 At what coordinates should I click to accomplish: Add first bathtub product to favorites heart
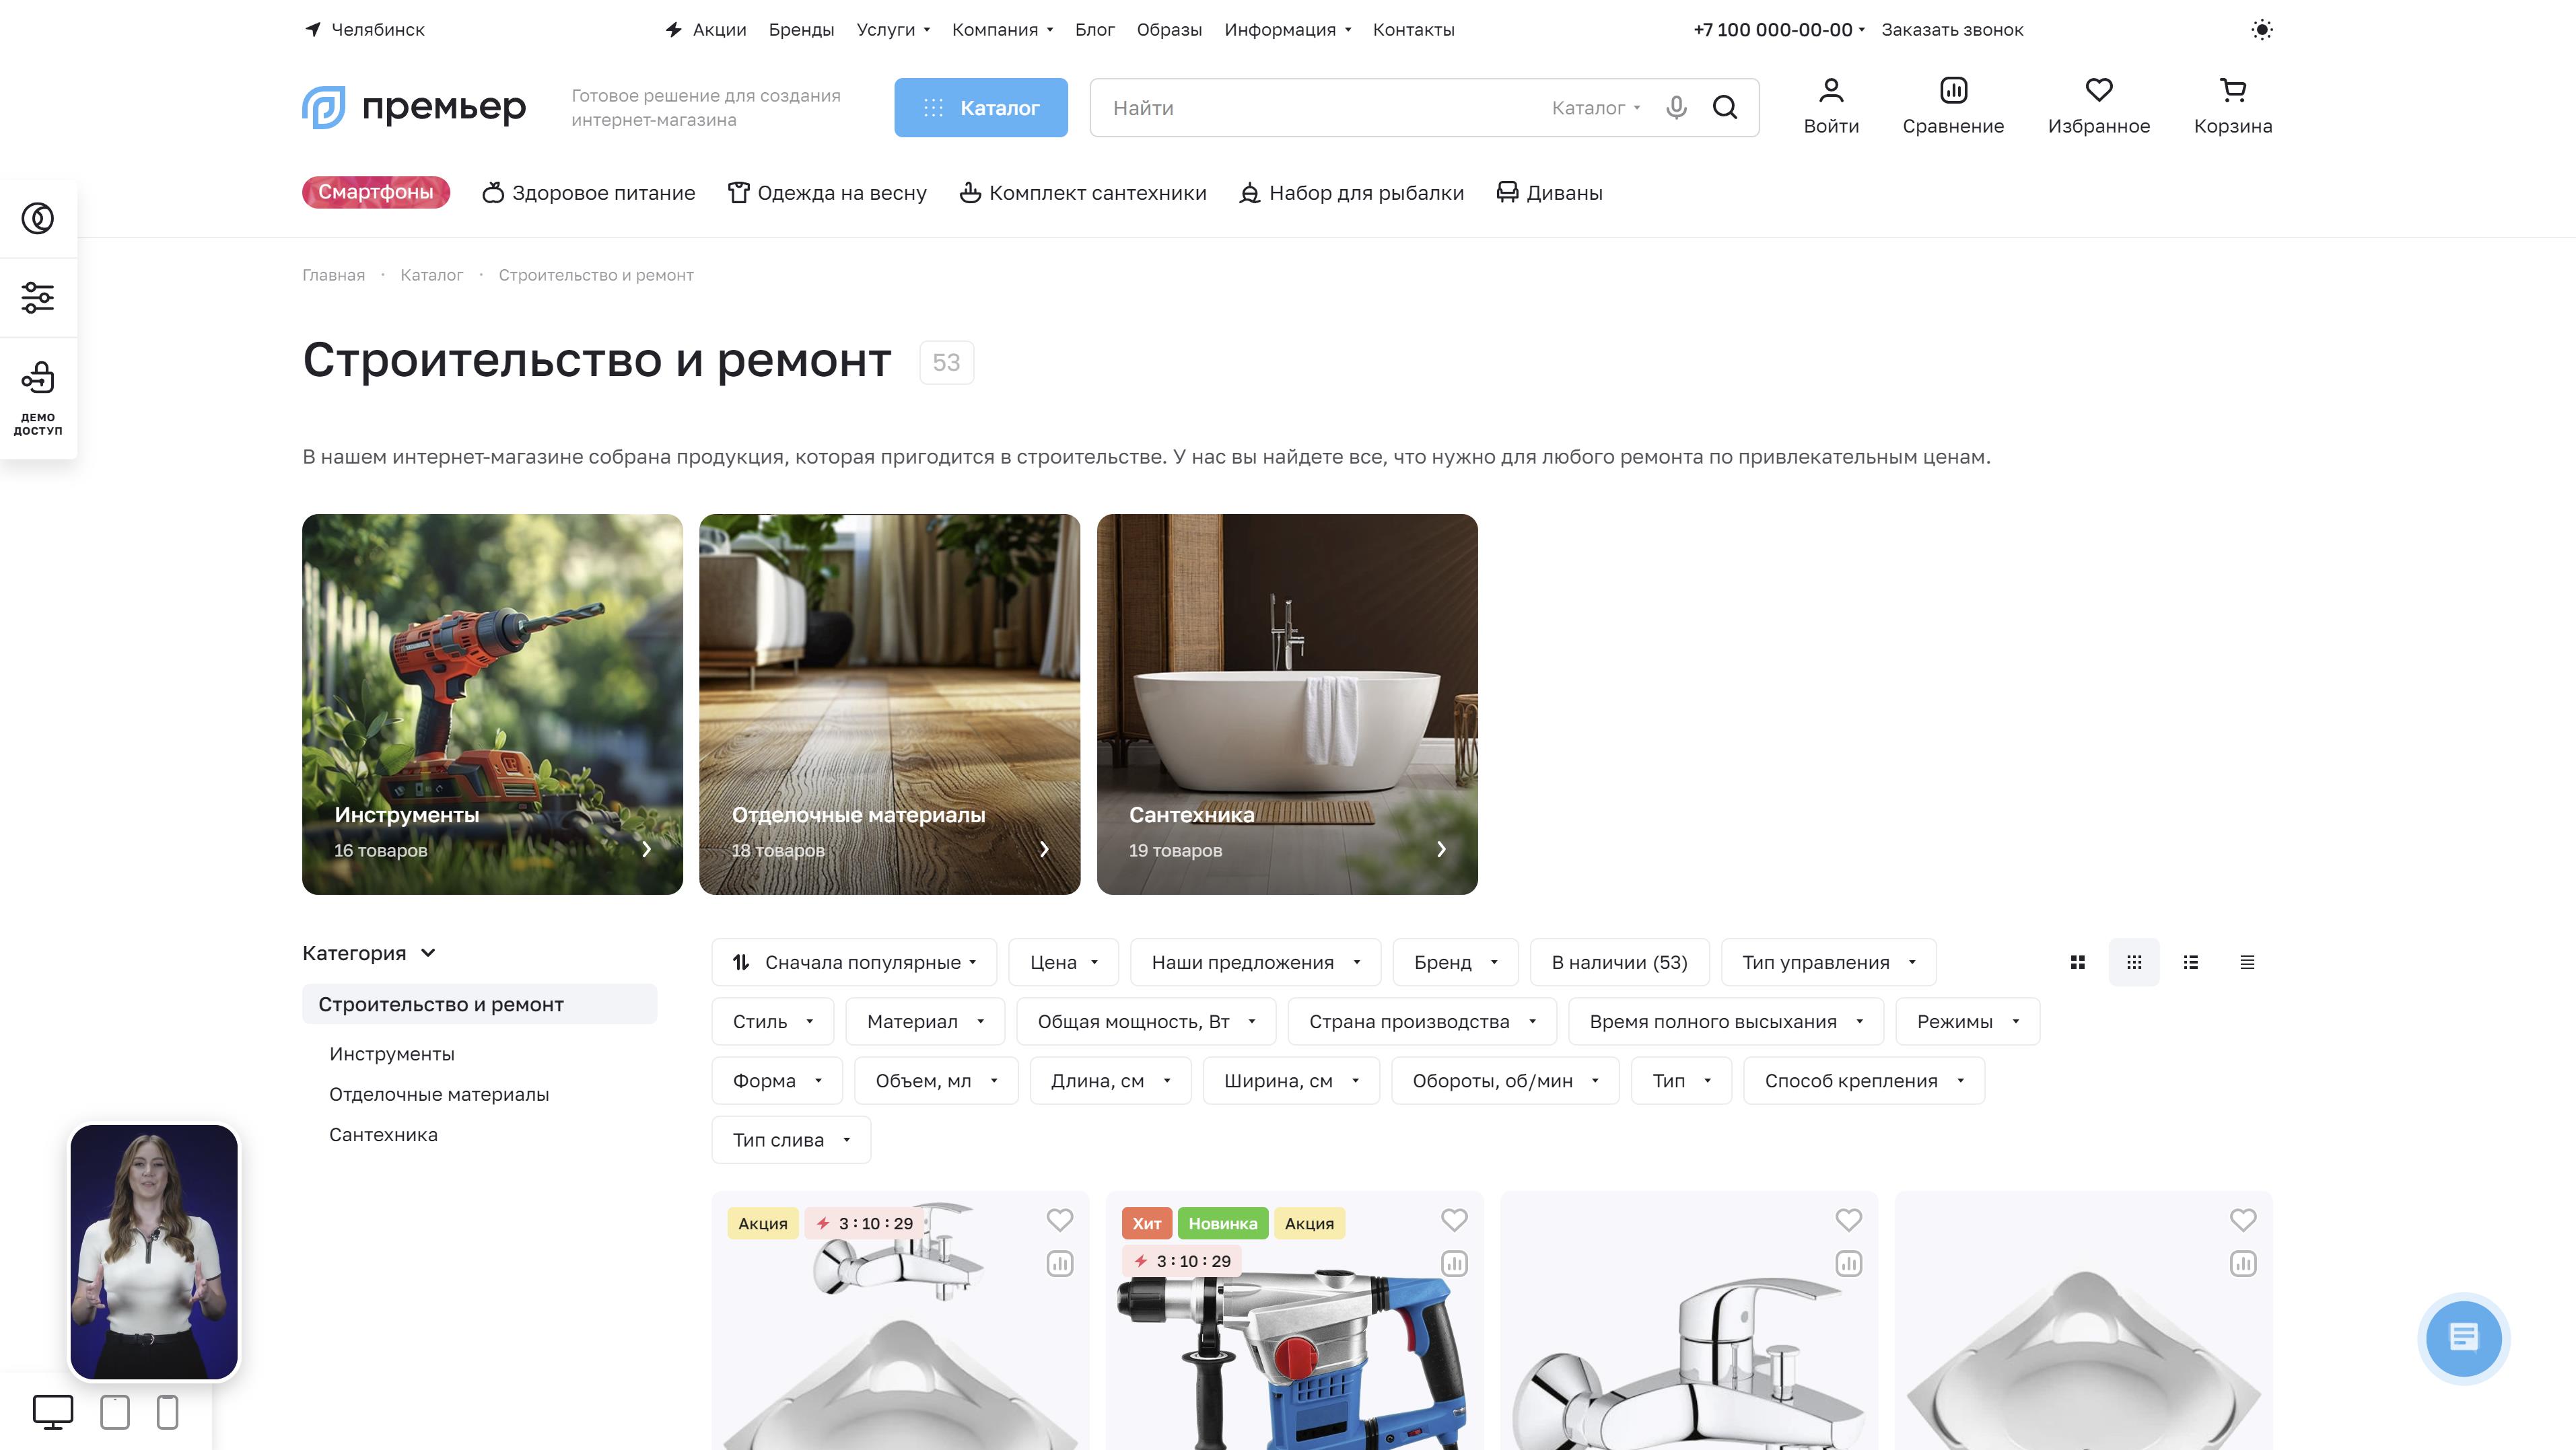pos(1059,1220)
